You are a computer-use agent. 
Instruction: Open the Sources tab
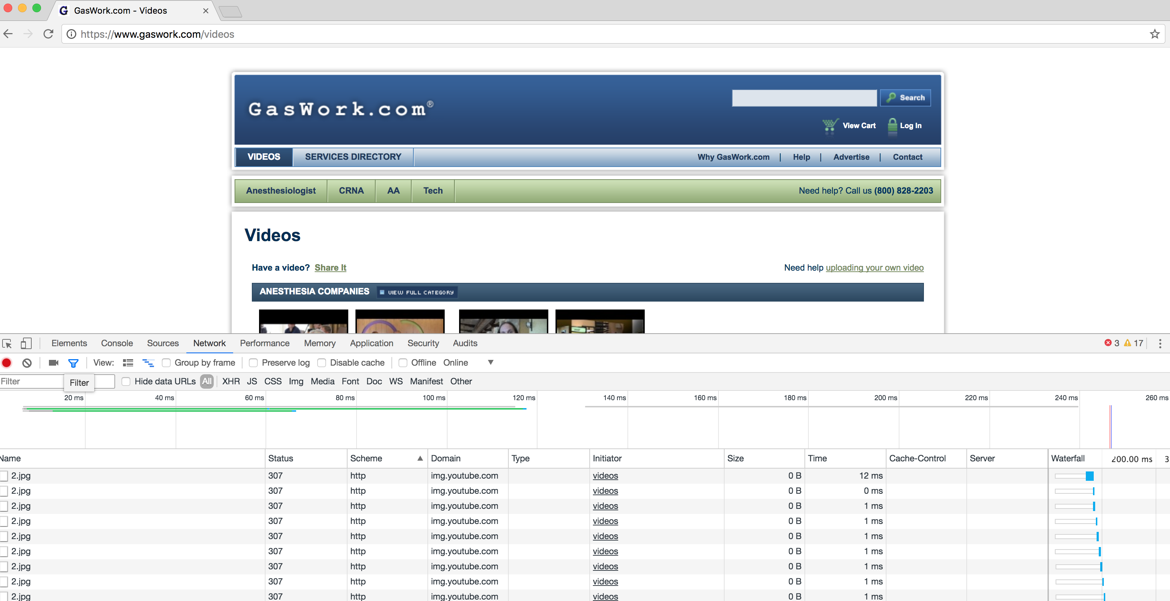click(163, 343)
